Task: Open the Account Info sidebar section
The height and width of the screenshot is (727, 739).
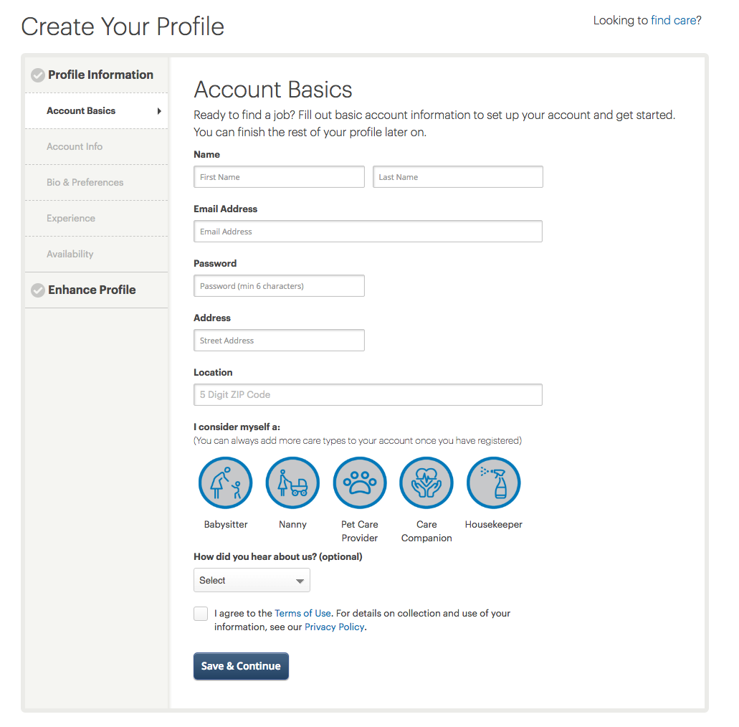Action: 75,147
